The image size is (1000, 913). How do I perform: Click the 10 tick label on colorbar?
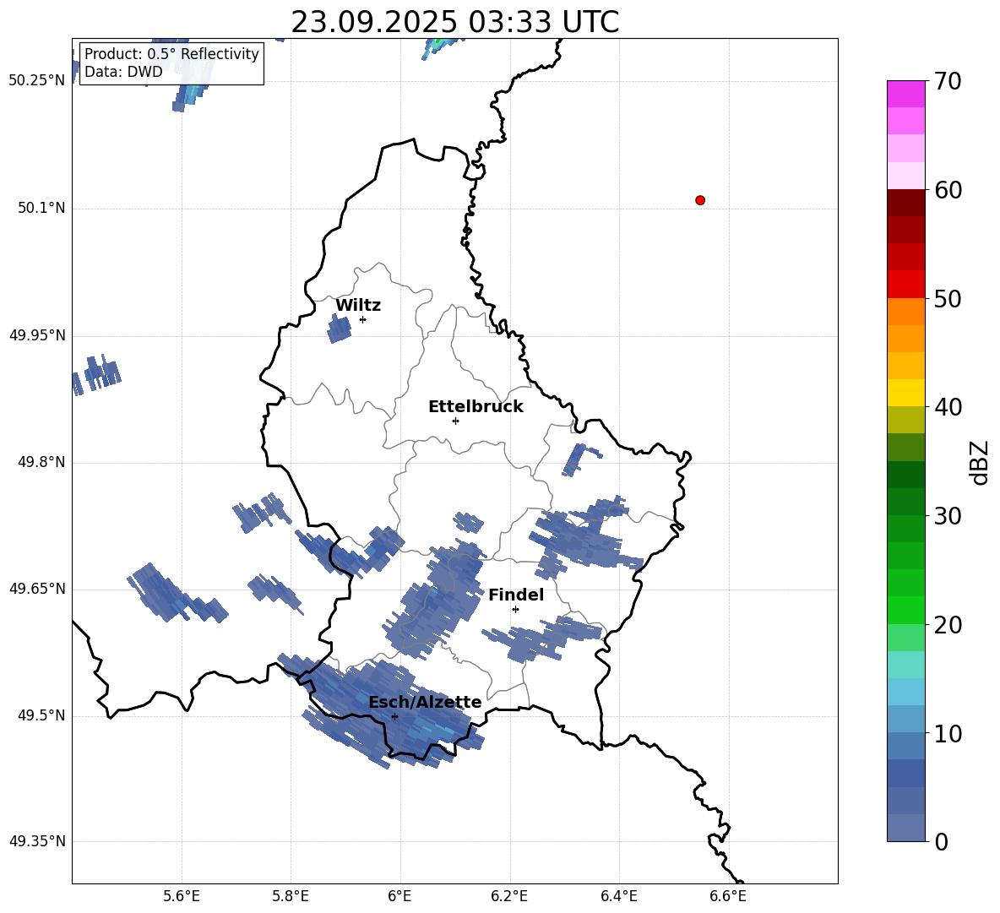[948, 733]
